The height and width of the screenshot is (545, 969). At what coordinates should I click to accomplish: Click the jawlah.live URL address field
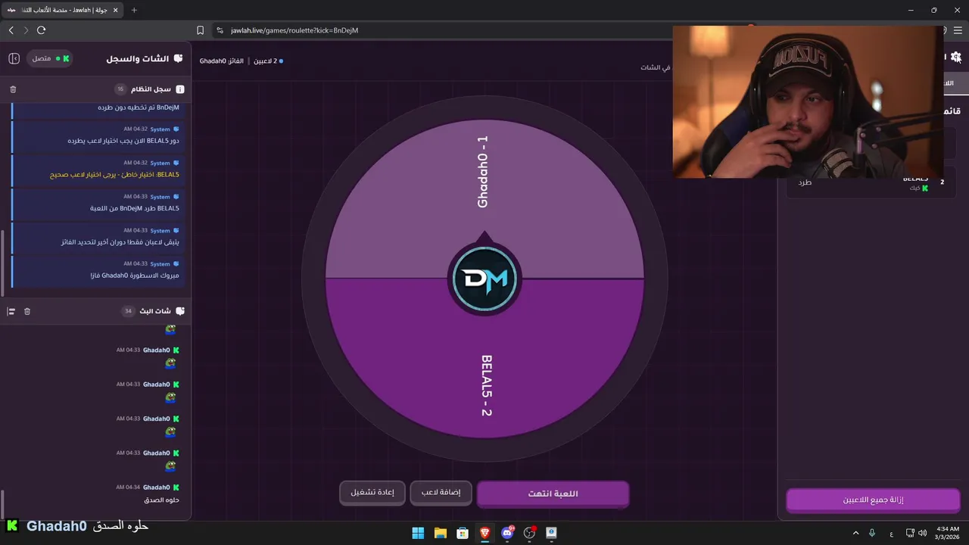294,30
